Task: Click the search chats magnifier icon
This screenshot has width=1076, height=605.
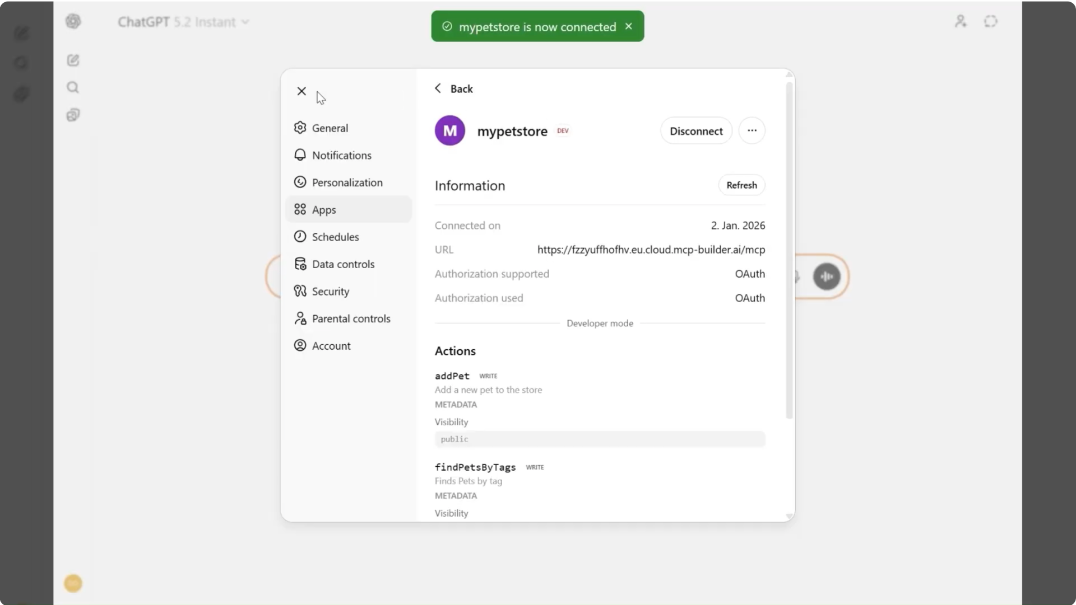Action: point(73,87)
